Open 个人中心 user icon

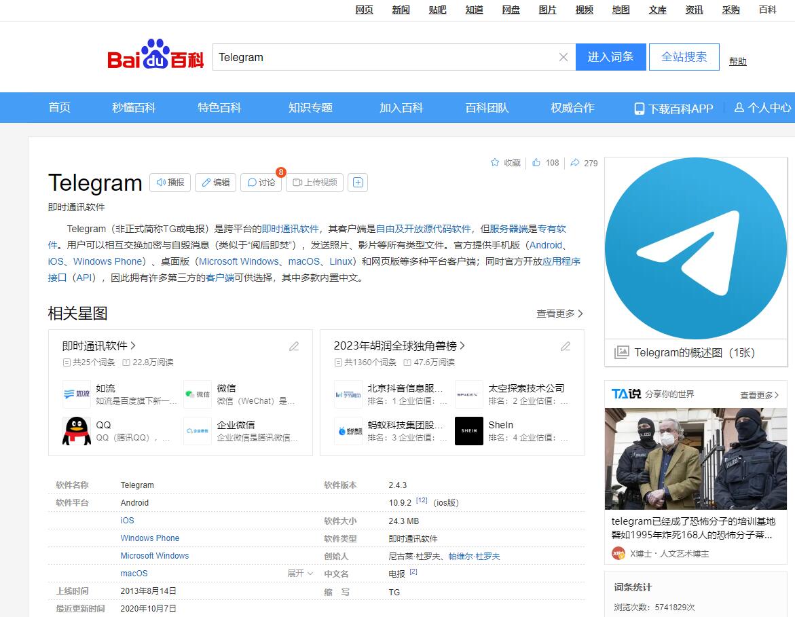(x=762, y=107)
